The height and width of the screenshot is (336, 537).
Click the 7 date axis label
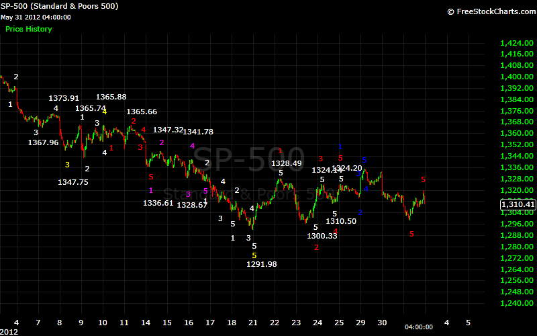38,323
